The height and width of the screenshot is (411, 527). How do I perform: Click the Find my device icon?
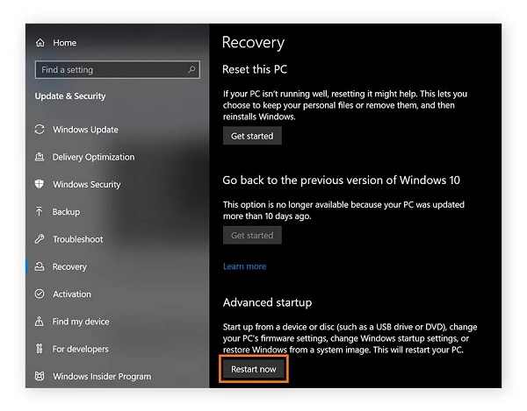40,322
